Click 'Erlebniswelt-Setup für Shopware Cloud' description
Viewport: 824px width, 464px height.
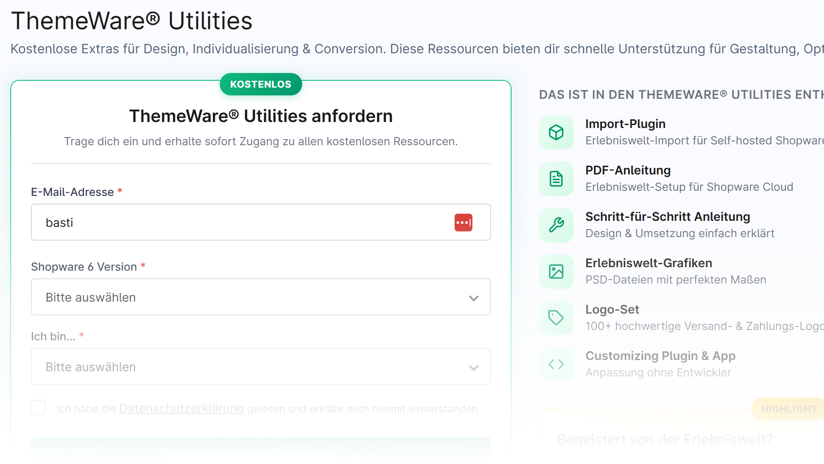[689, 187]
